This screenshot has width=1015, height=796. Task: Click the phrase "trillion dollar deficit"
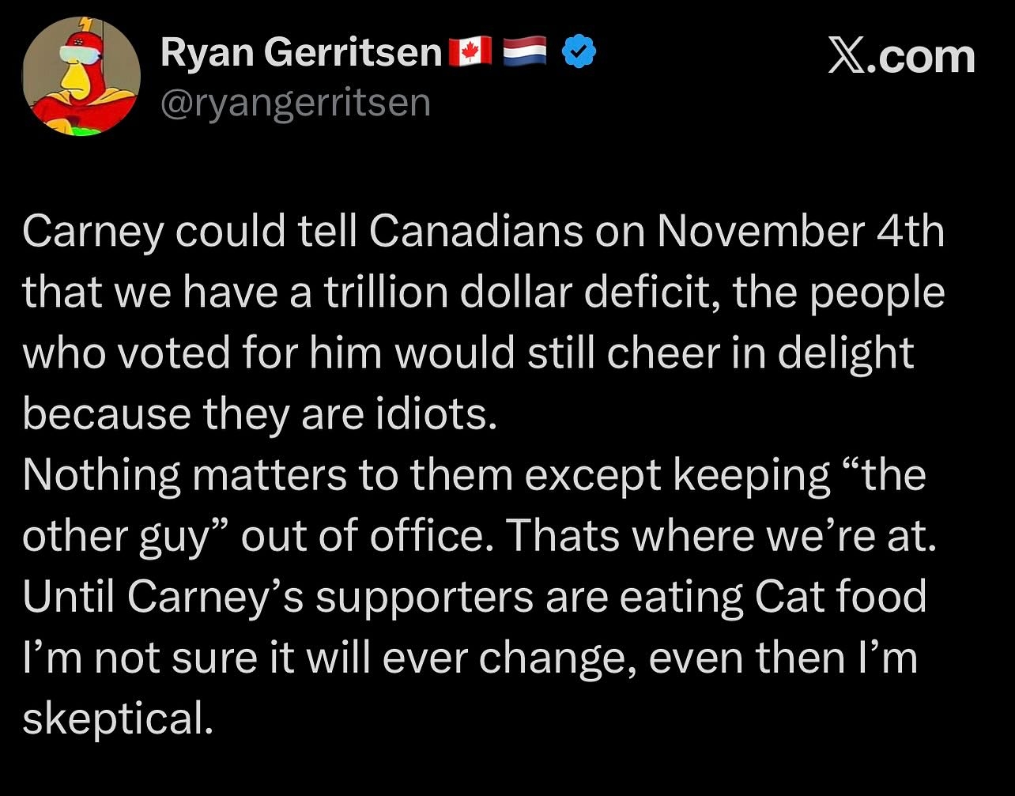coord(519,292)
